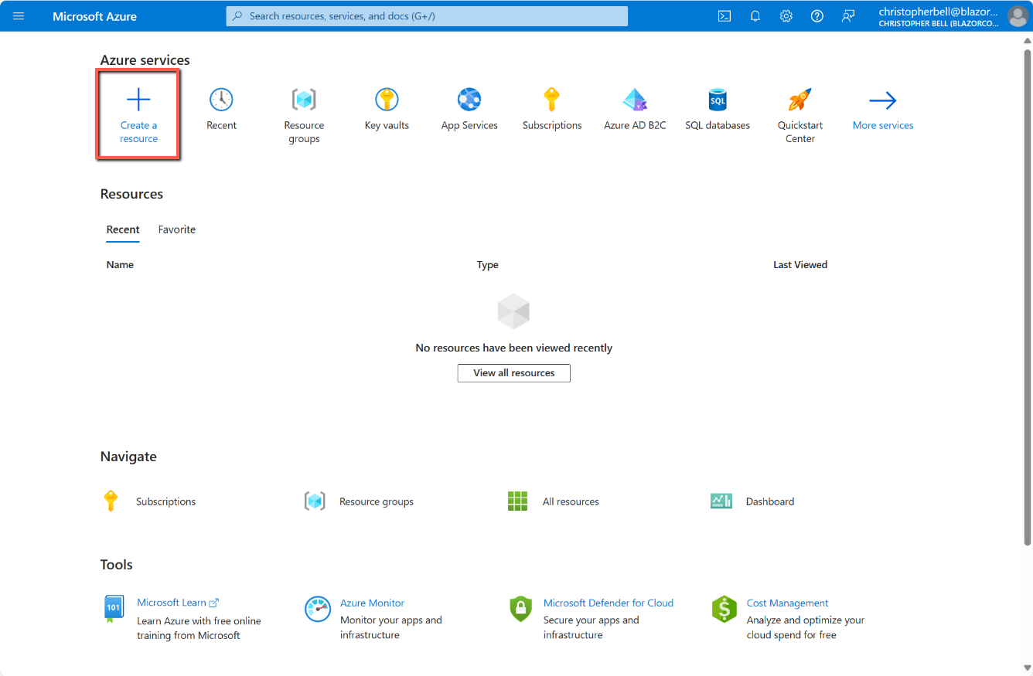Click the help question mark icon
The image size is (1033, 676).
click(817, 16)
